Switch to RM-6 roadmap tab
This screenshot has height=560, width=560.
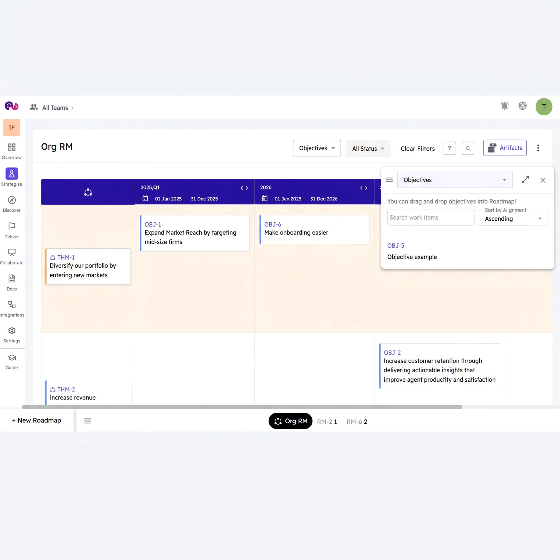coord(357,422)
